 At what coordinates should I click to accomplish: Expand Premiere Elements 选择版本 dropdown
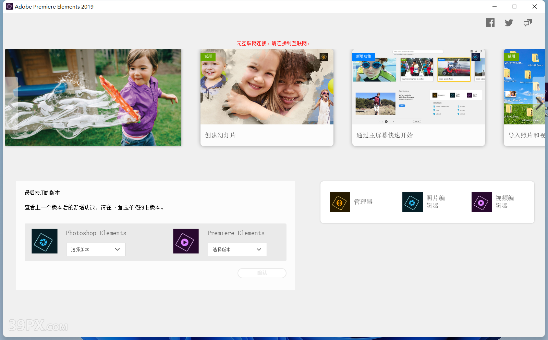(237, 250)
